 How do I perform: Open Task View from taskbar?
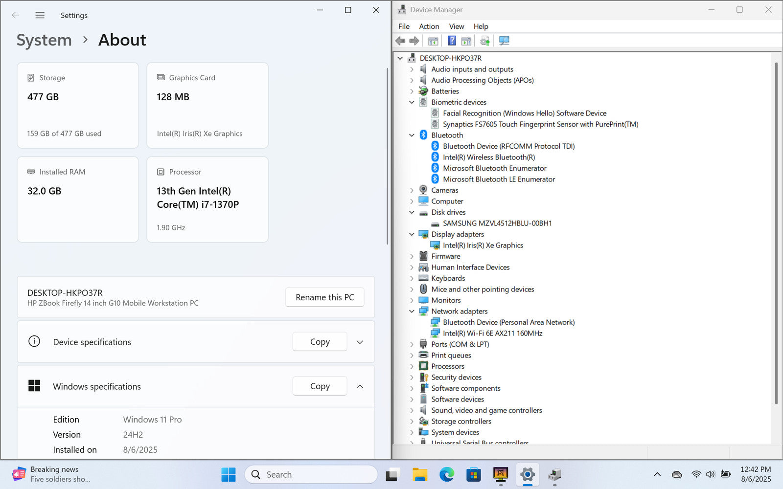click(x=392, y=474)
